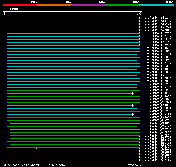Select the UniRef100_A4S0P6 label
The height and width of the screenshot is (167, 176).
pyautogui.click(x=158, y=45)
